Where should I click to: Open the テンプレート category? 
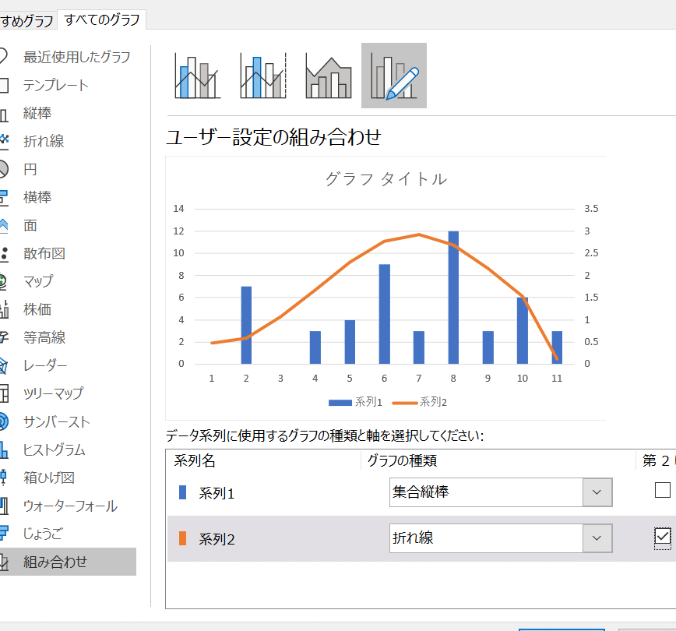(x=56, y=85)
